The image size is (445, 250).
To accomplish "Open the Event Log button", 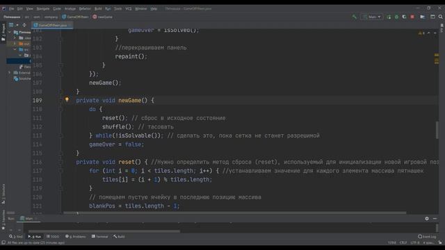I will point(427,236).
